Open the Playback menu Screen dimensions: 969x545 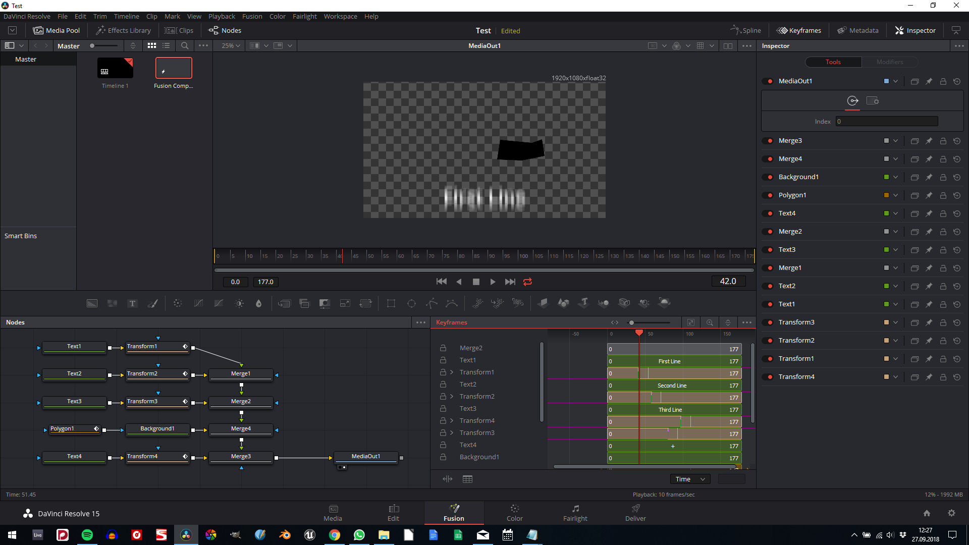pyautogui.click(x=222, y=16)
